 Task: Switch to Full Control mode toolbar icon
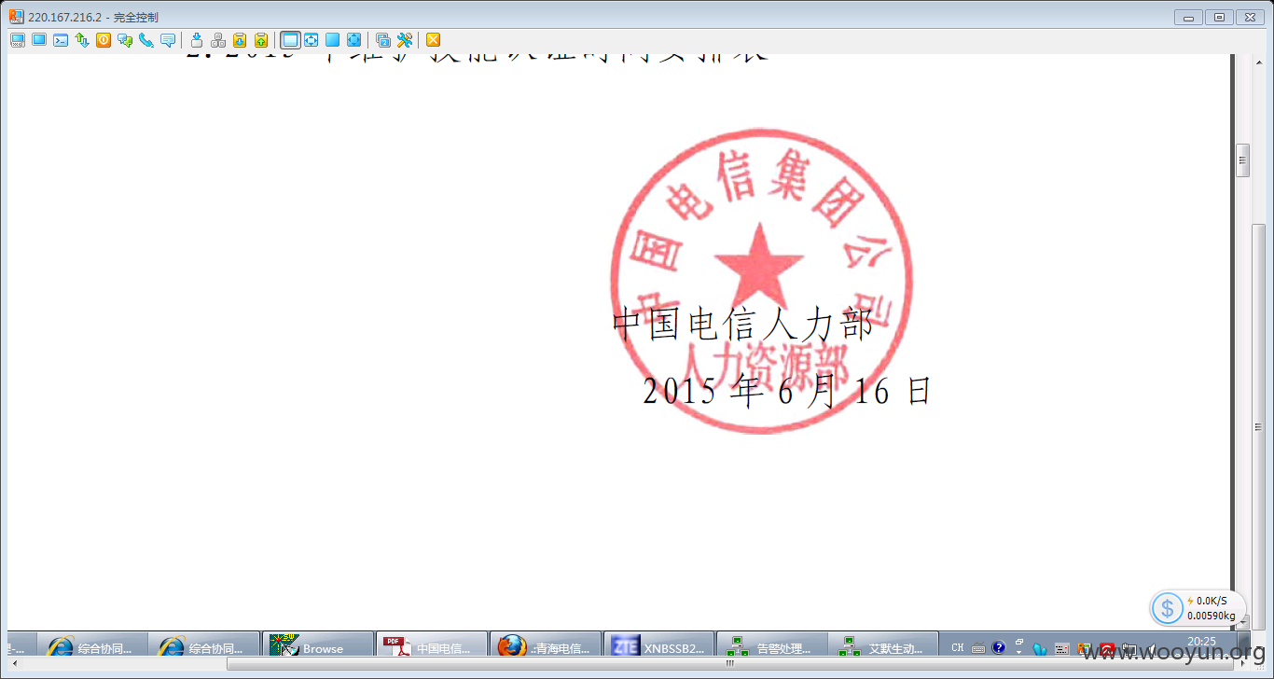(18, 40)
